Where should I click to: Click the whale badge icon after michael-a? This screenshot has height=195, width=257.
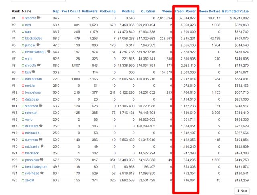[42, 146]
